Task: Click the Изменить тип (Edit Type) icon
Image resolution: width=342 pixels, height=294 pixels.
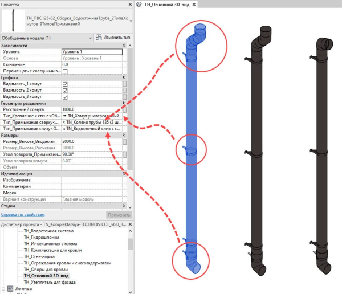Action: coord(98,38)
